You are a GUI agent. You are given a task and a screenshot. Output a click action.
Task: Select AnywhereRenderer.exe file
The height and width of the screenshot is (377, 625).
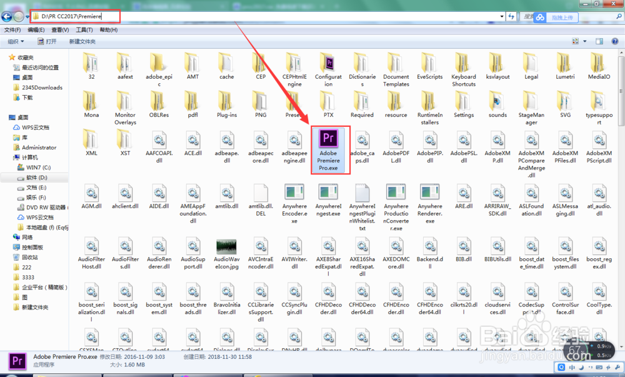coord(430,204)
